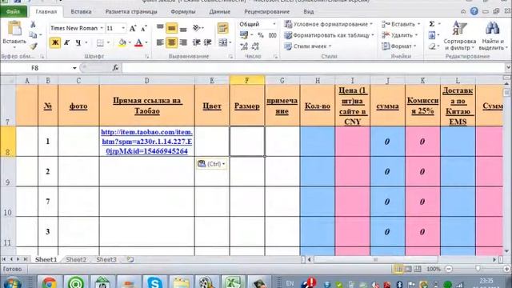Apply font color with the red A
The height and width of the screenshot is (288, 512).
tap(138, 42)
